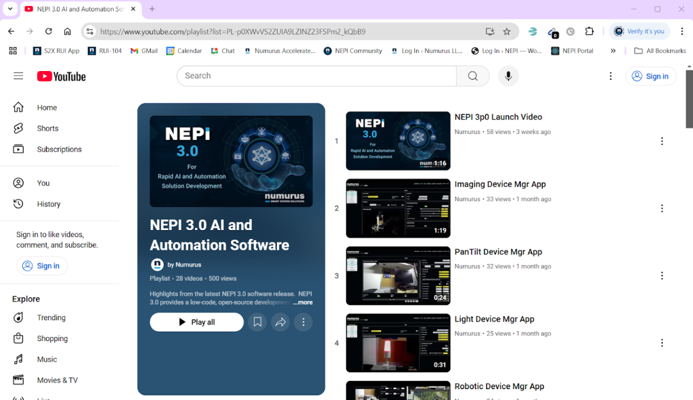Show hidden bookmarks with chevron
The image size is (693, 400).
(x=613, y=51)
